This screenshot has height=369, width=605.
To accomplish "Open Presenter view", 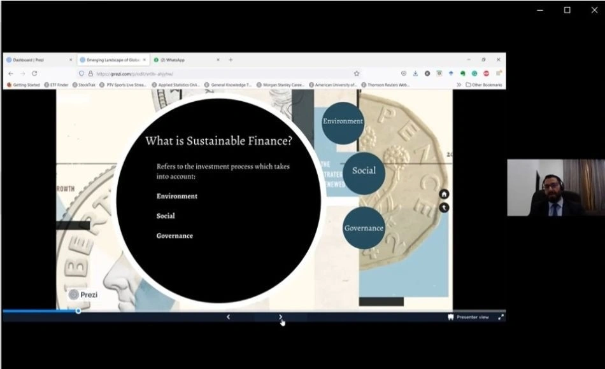I will click(469, 317).
